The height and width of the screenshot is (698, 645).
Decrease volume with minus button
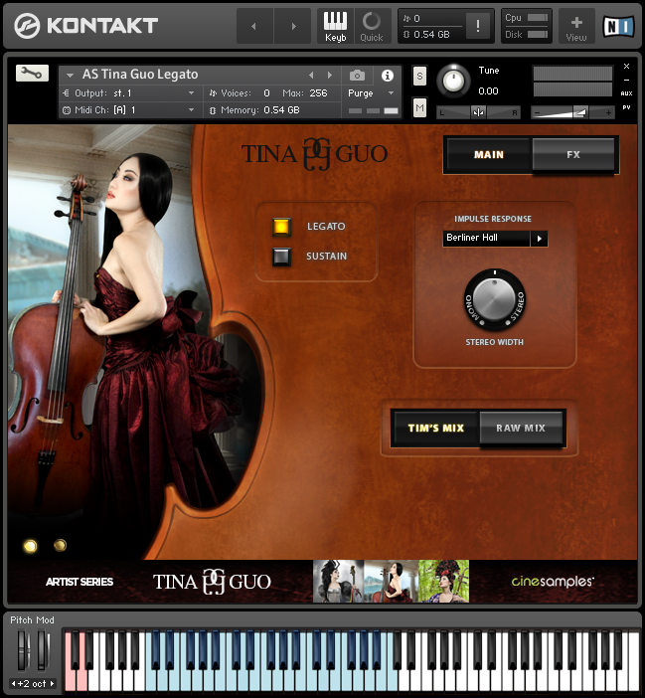tap(537, 113)
